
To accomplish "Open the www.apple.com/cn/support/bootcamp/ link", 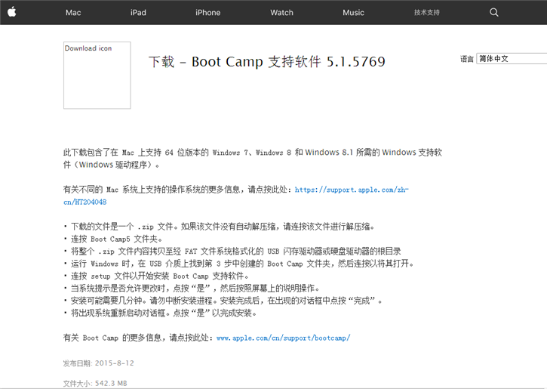I will [x=283, y=338].
